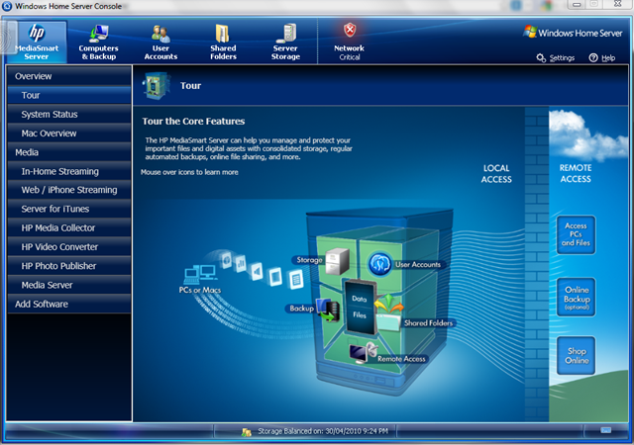Click Access PCs and Files button
The height and width of the screenshot is (445, 634).
(576, 234)
